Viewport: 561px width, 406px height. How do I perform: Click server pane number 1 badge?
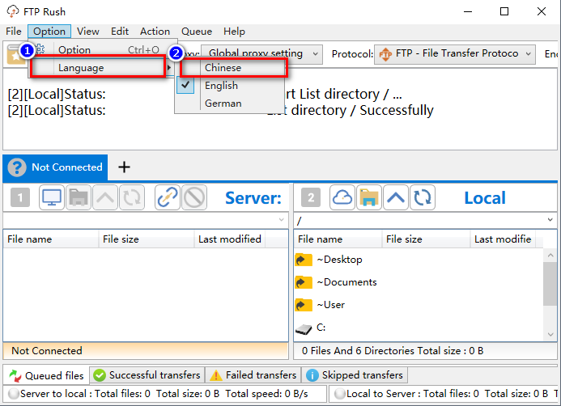click(20, 197)
